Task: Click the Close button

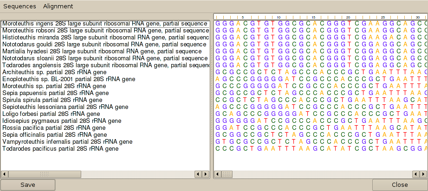Action: click(x=400, y=185)
